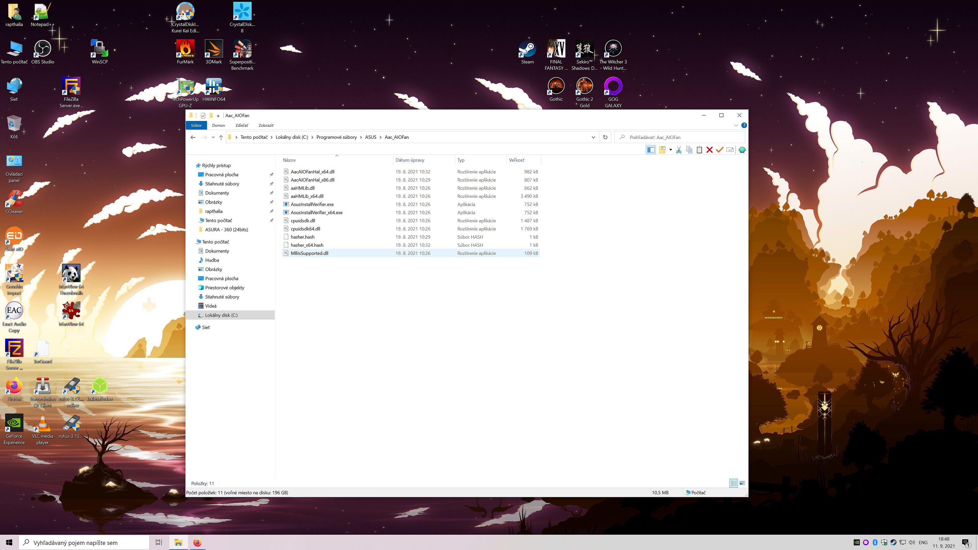Expand the ribbon with the chevron
Viewport: 978px width, 550px height.
736,125
